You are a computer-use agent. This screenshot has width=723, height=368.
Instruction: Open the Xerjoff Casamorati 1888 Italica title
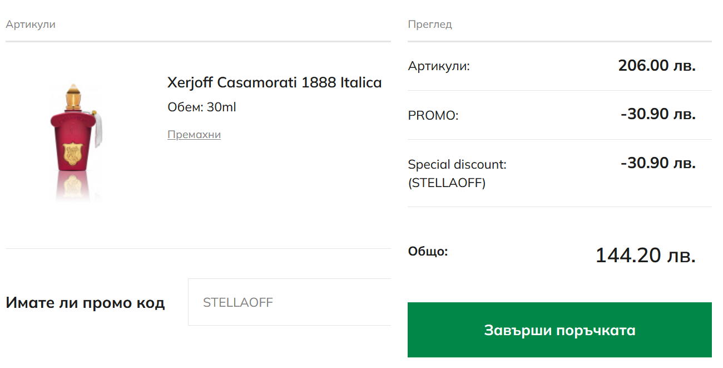pos(274,83)
